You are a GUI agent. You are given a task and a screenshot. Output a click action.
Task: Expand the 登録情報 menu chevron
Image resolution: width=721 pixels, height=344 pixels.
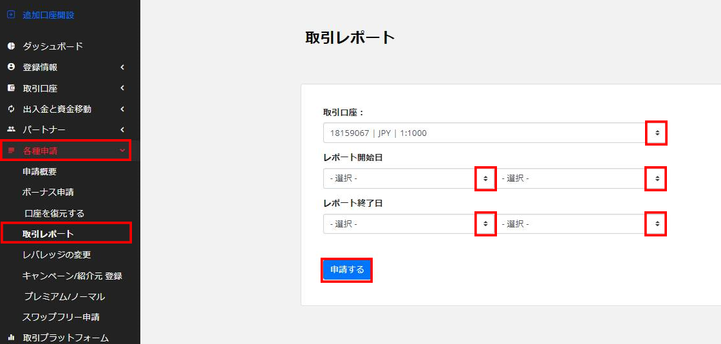pos(122,67)
